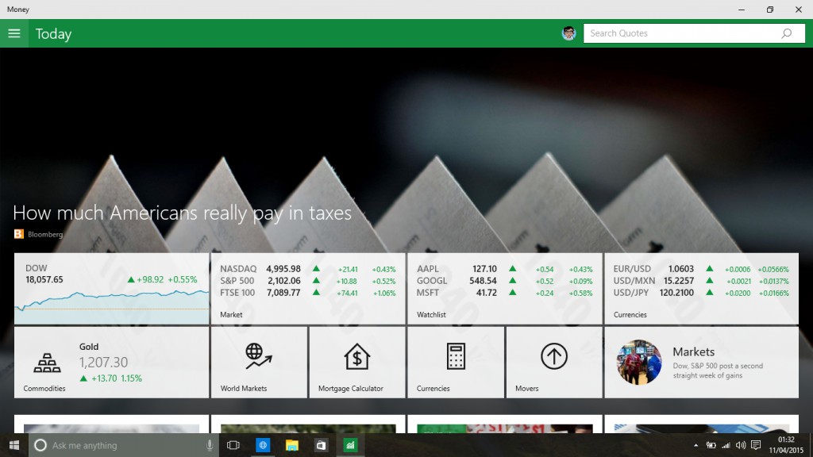
Task: Click the volume speaker tray icon
Action: (x=741, y=446)
